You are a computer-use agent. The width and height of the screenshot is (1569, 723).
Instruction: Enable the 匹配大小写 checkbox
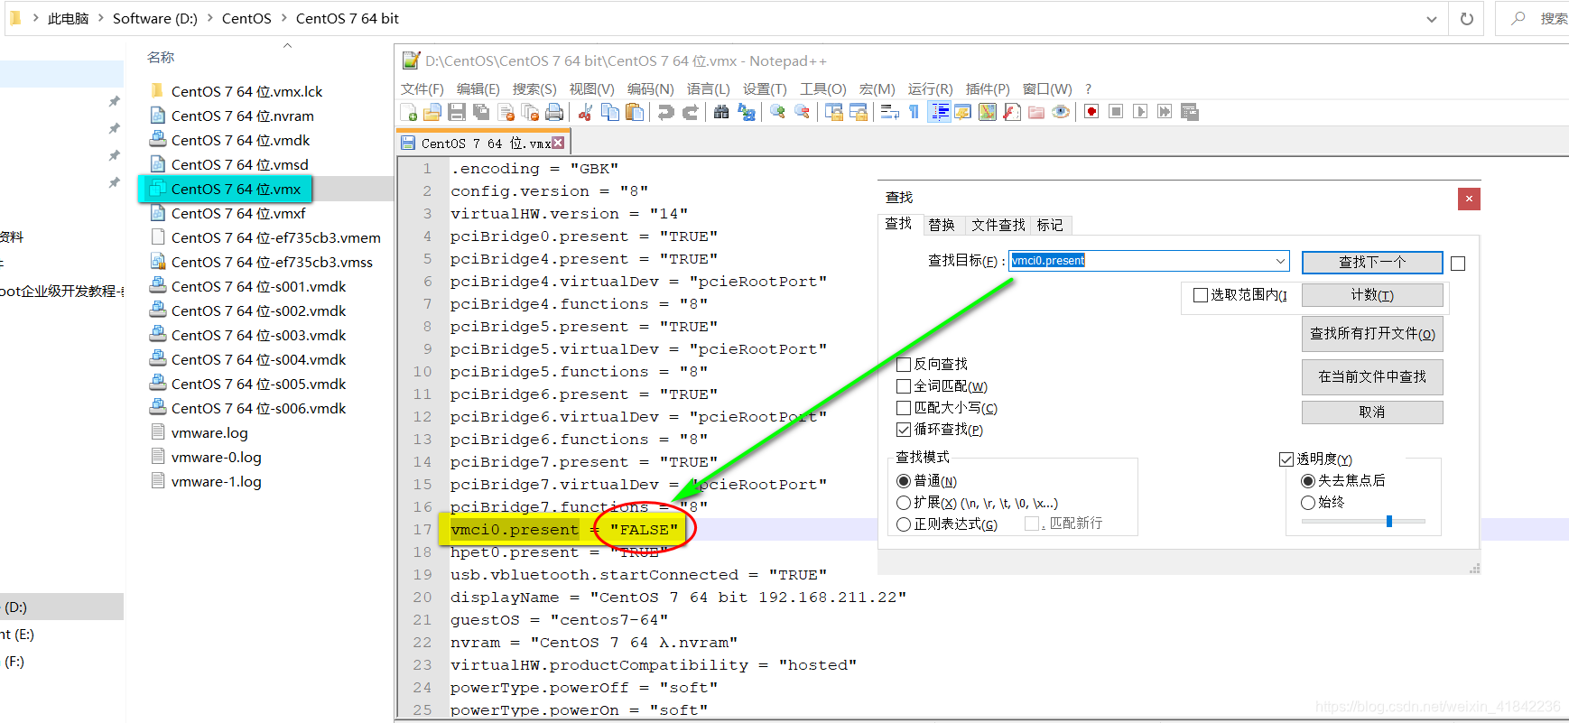pos(904,408)
